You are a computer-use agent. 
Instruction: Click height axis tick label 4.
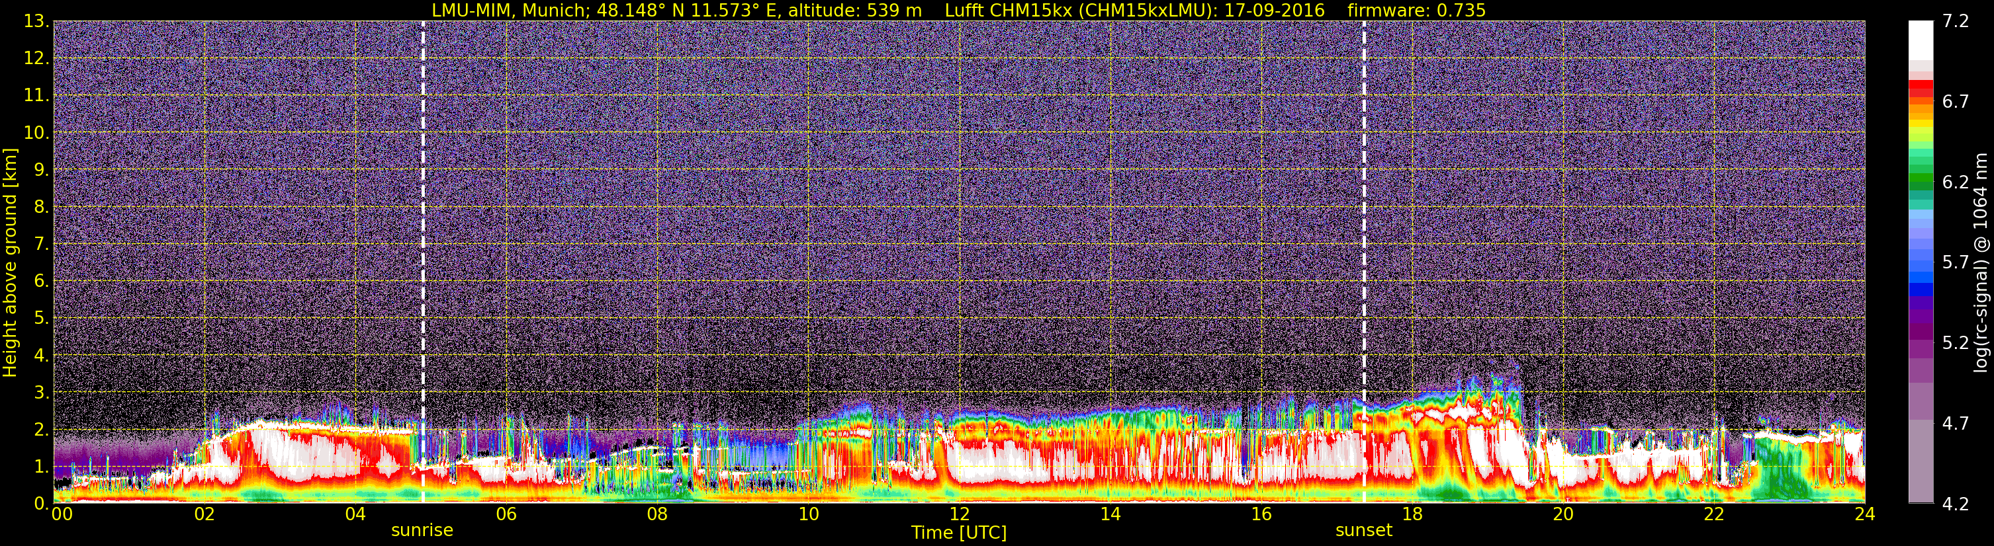pos(42,356)
